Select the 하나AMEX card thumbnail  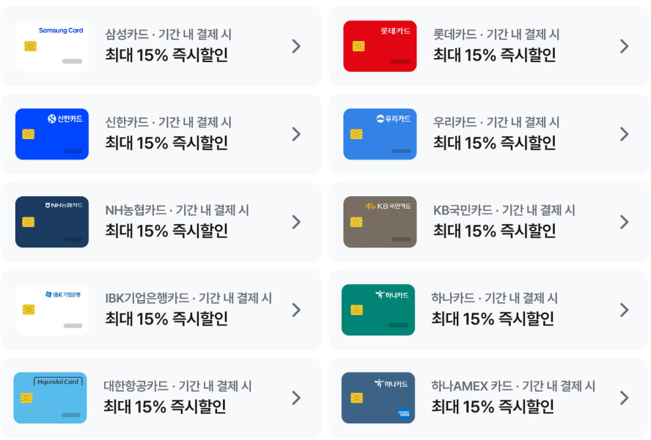coord(379,398)
